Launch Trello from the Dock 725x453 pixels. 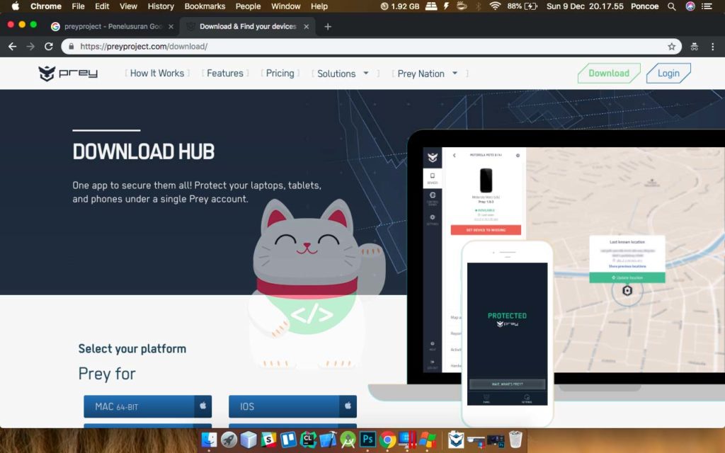288,440
